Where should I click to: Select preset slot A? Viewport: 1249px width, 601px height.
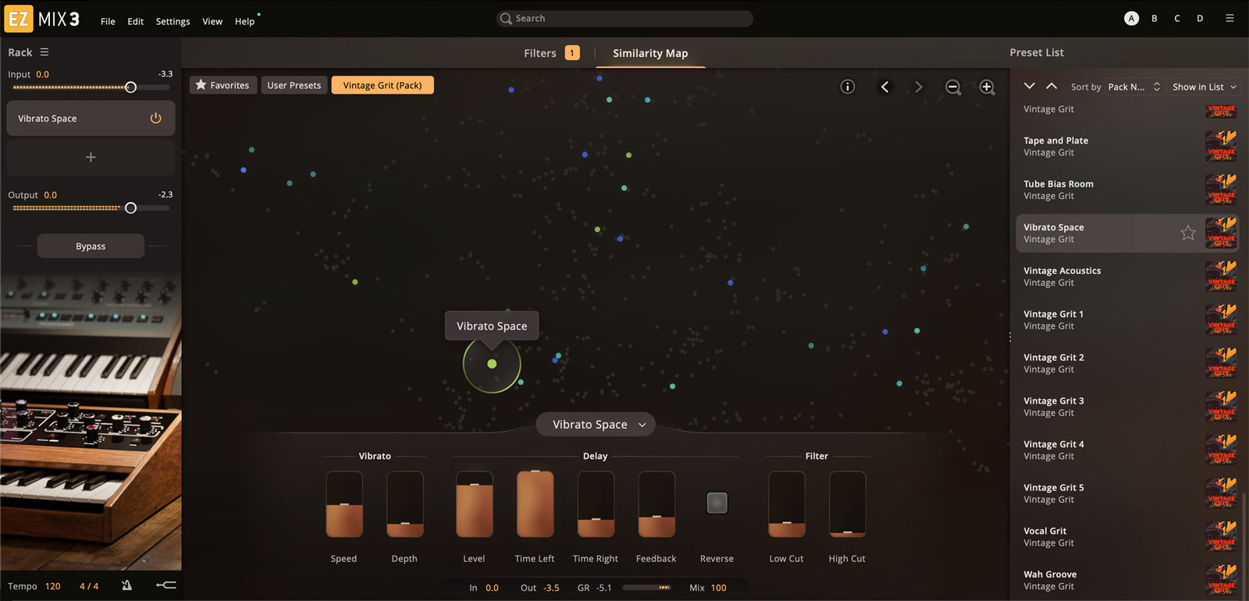[x=1131, y=19]
